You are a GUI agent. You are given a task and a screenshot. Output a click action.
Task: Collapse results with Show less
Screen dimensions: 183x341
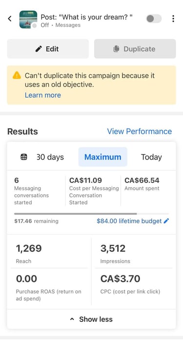(91, 319)
